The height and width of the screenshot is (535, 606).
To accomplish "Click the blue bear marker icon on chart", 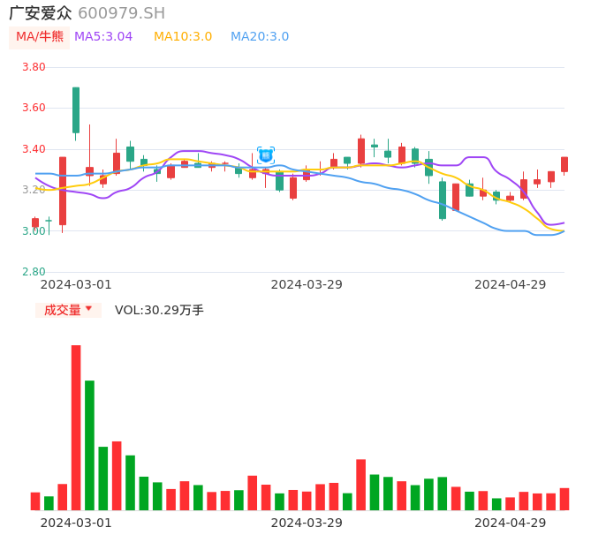I will tap(266, 155).
